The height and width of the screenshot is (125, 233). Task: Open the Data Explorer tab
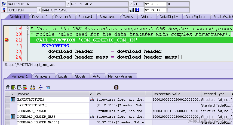[x=195, y=17]
